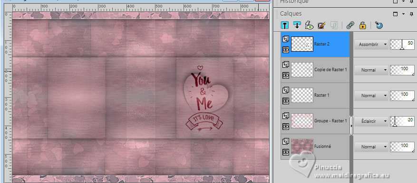The width and height of the screenshot is (417, 183).
Task: Toggle visibility of Copie de Raster 1
Action: point(286,75)
